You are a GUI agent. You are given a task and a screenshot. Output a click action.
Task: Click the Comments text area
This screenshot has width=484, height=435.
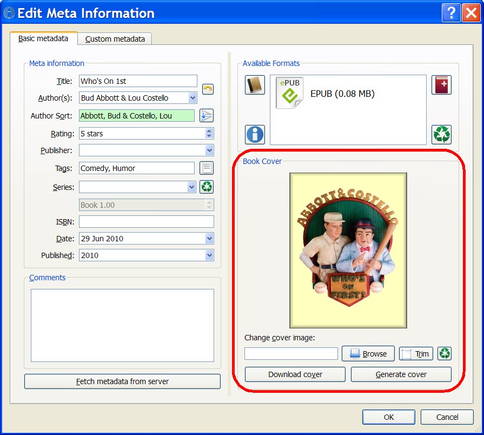122,325
